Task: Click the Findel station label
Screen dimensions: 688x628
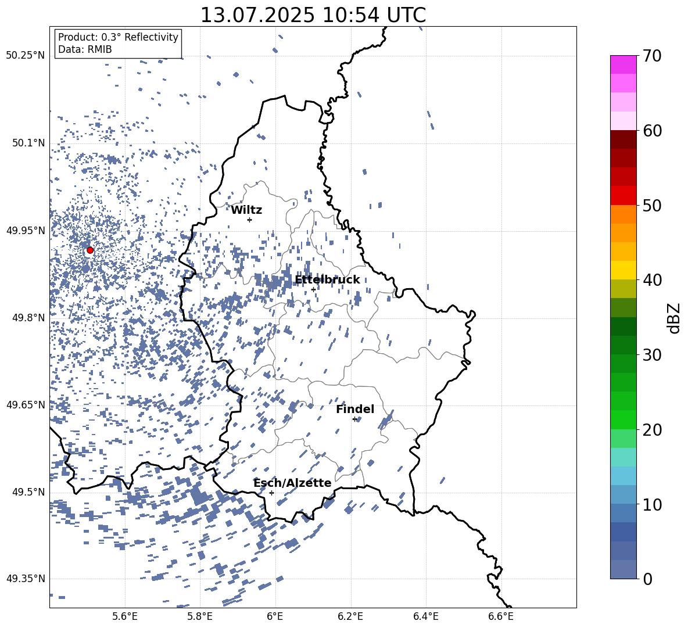Action: coord(355,409)
